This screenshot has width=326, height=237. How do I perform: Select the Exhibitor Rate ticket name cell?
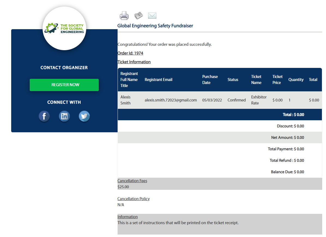259,100
